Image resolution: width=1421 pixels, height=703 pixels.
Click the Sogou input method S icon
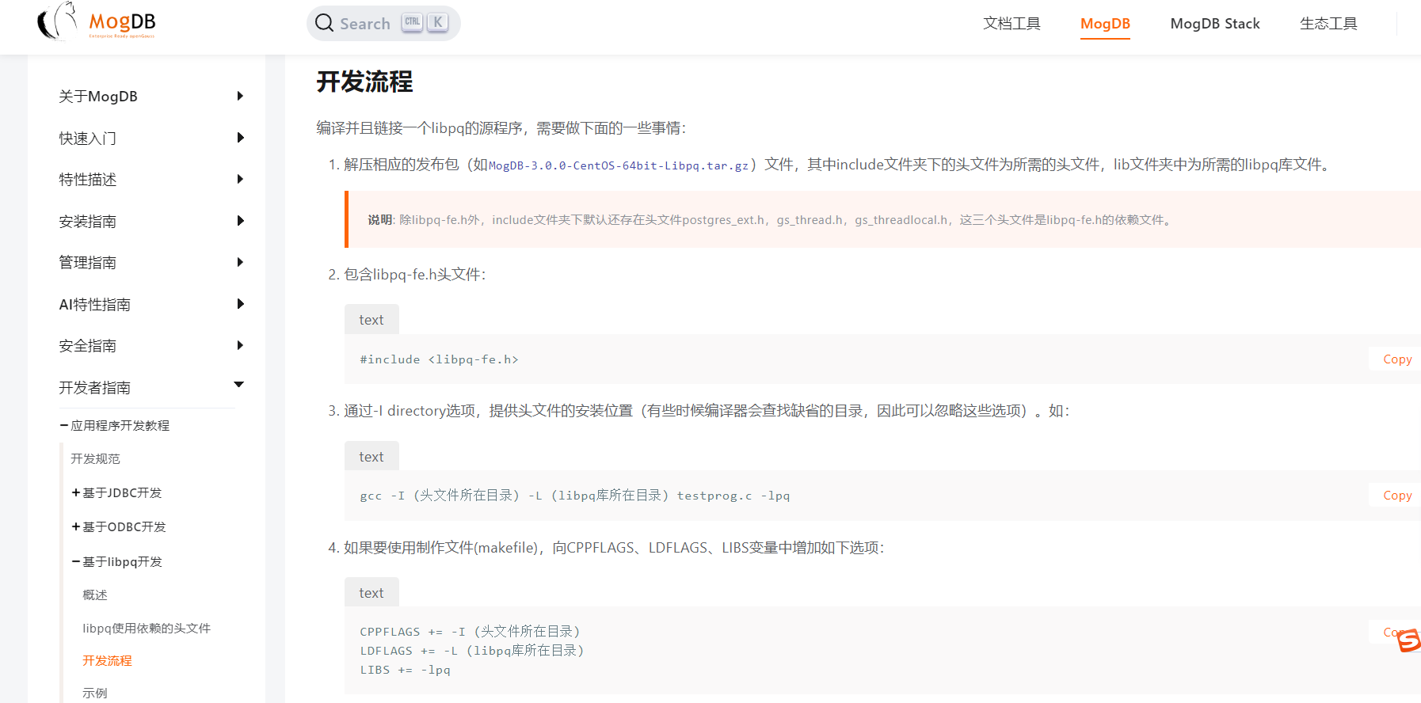[1408, 640]
